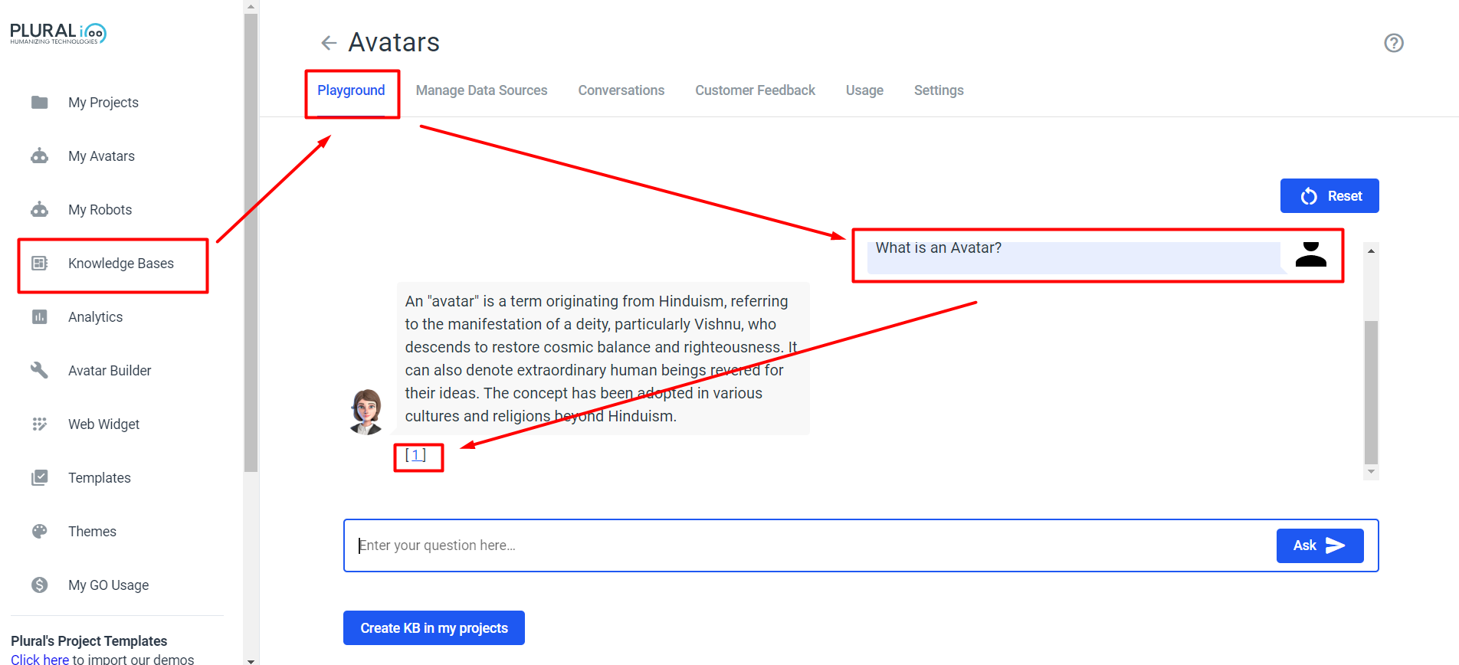
Task: Click the user silhouette icon in chat
Action: tap(1311, 254)
